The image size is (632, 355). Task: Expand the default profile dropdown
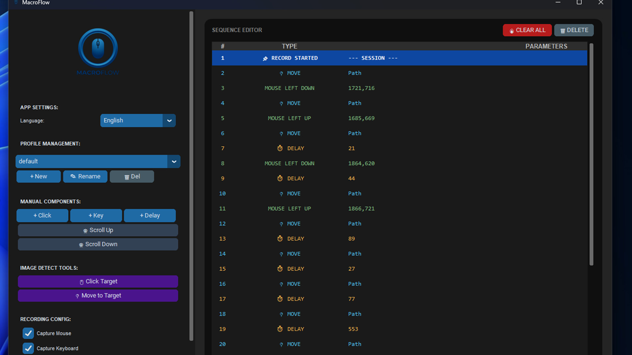tap(174, 161)
